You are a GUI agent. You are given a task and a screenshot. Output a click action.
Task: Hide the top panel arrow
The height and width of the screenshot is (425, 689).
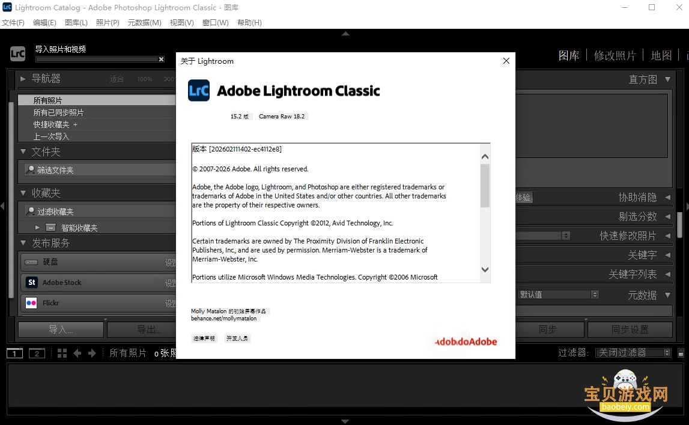[x=346, y=34]
